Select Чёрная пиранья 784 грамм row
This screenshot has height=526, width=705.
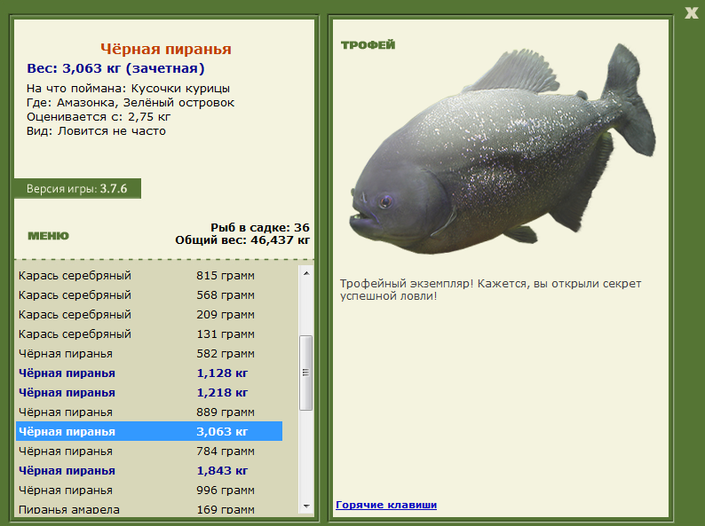[x=149, y=451]
